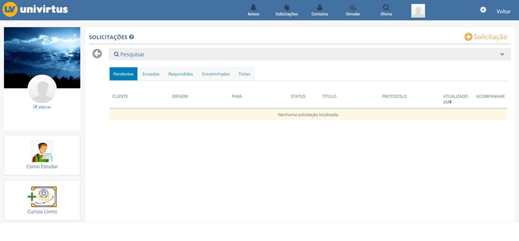Sort by Atualizado Em column

455,99
